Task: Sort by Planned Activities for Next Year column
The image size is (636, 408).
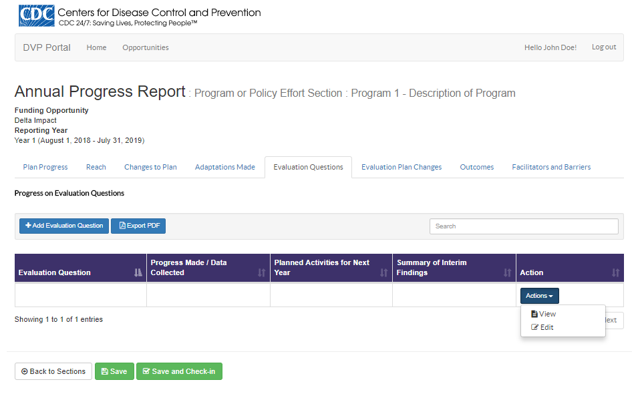Action: (383, 272)
